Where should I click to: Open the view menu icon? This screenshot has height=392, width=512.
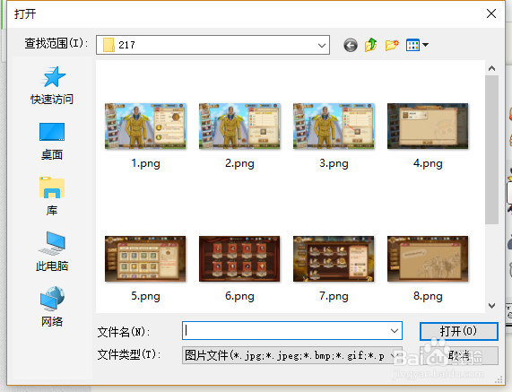[412, 45]
